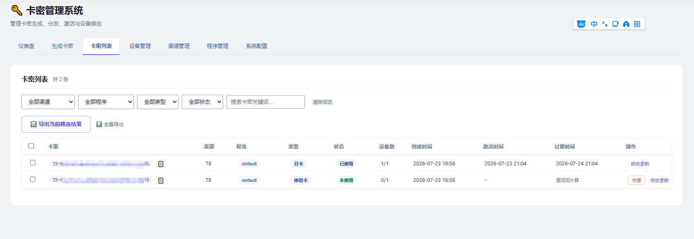Click 修改参数 for the 体验卡 row
Screen dimensions: 694x239
tap(660, 180)
